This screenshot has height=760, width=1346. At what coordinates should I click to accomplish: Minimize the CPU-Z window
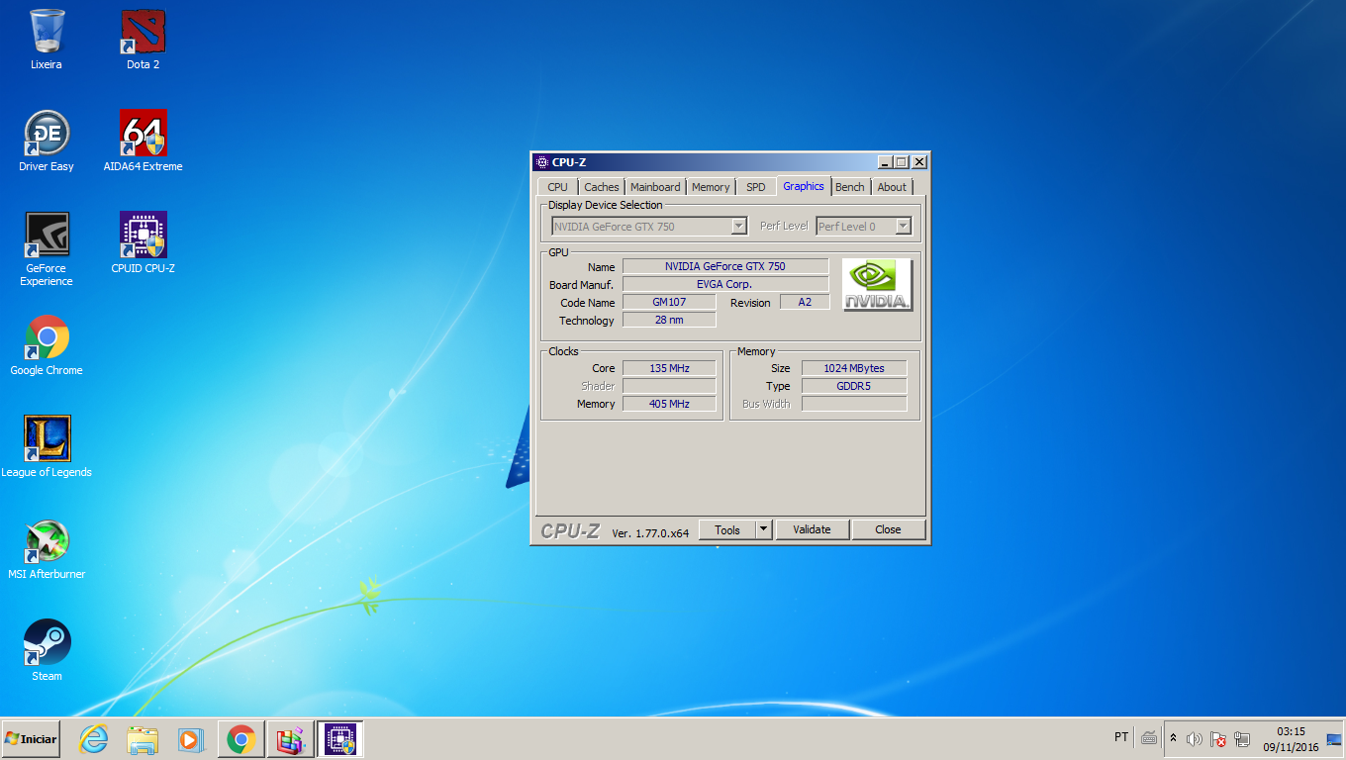(x=885, y=162)
